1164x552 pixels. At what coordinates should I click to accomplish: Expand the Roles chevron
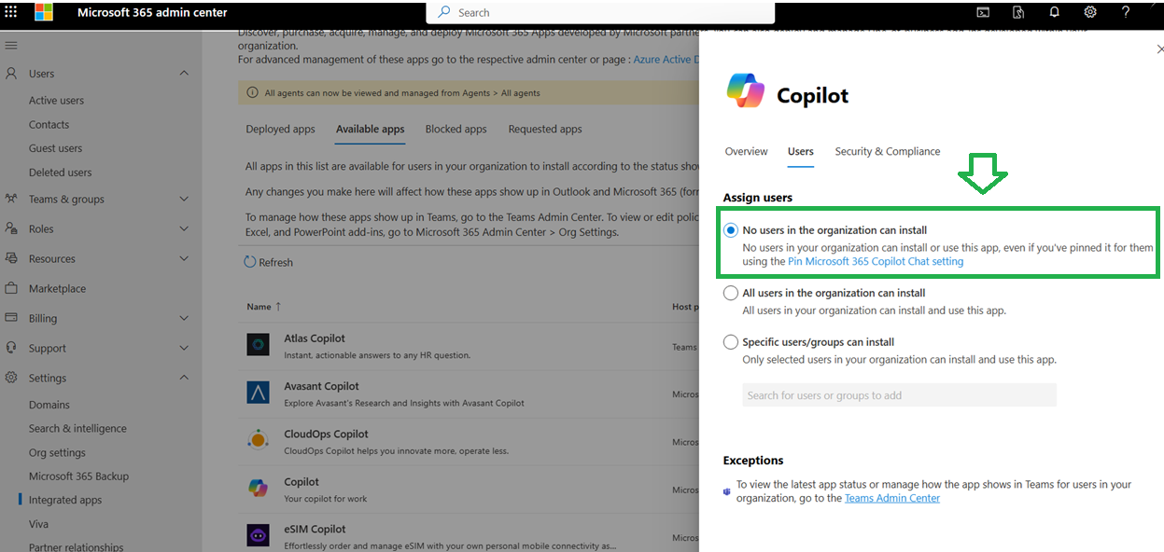pyautogui.click(x=184, y=228)
